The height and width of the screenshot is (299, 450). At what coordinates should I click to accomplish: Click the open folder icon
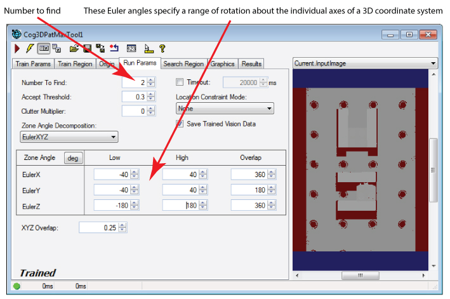pyautogui.click(x=74, y=48)
